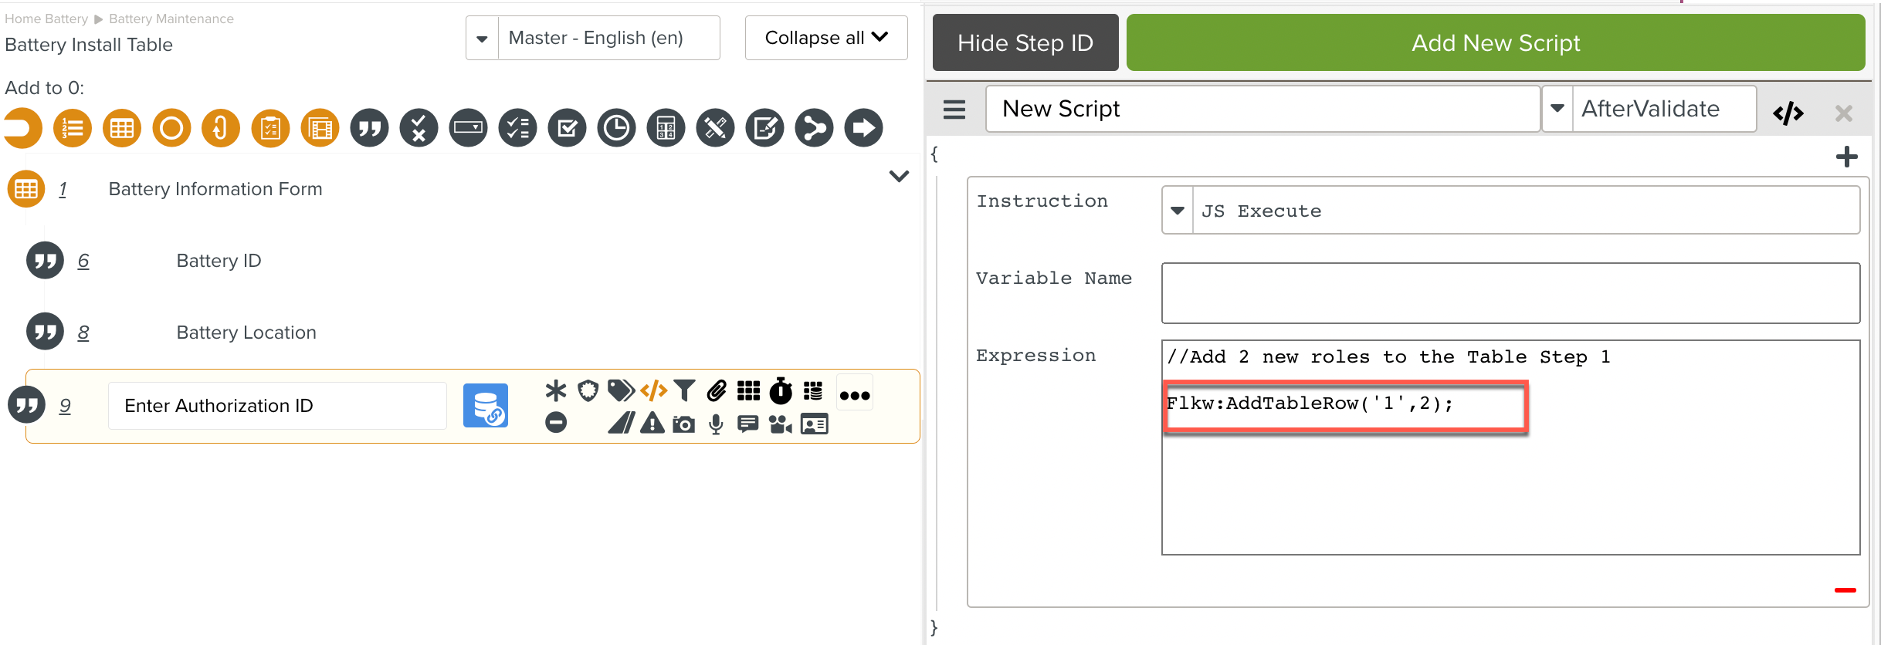Open the AfterValidate event dropdown

(1557, 109)
